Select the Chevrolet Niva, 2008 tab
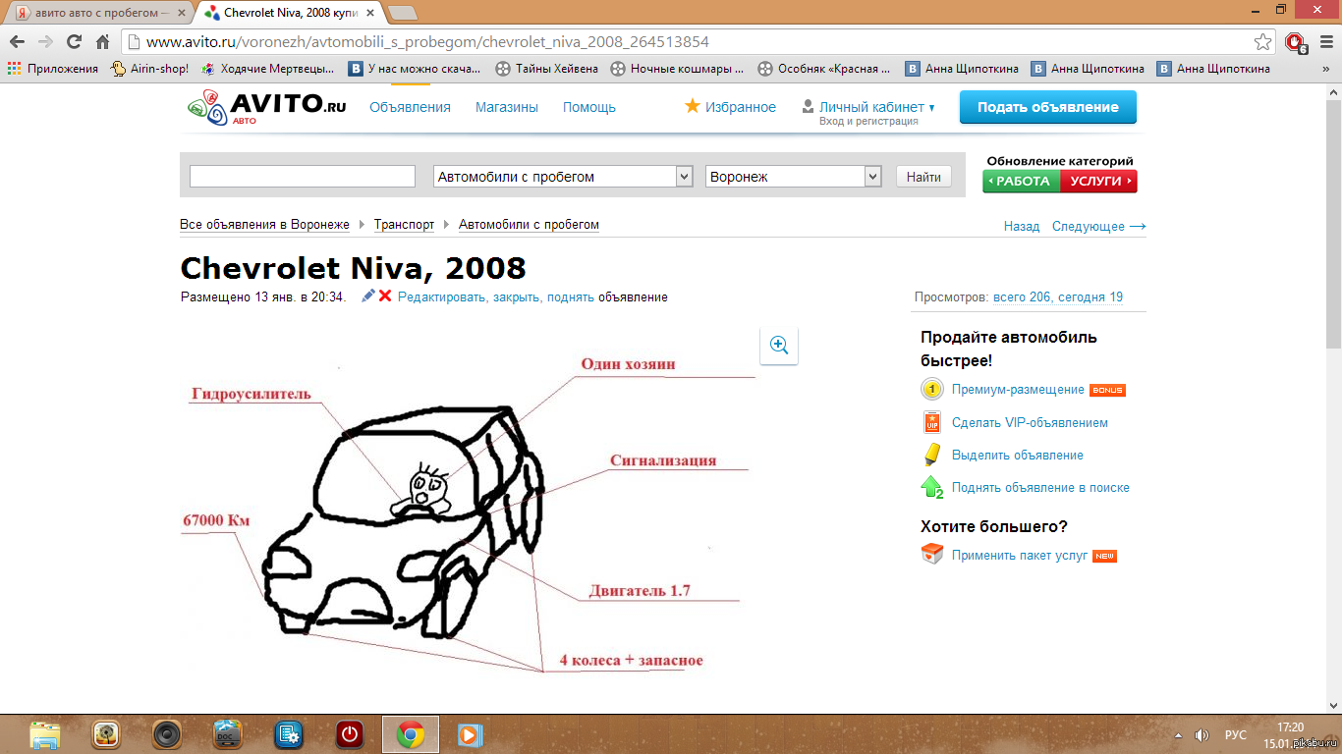This screenshot has height=754, width=1342. pos(290,13)
